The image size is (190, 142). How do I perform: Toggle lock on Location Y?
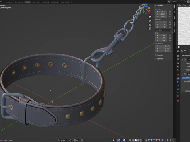click(170, 14)
